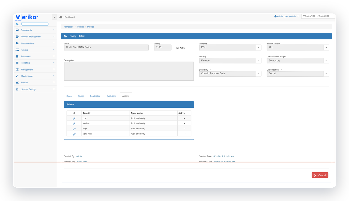Click the Active checkmark in the Medium row
Viewport: 349px width, 201px height.
pos(184,123)
